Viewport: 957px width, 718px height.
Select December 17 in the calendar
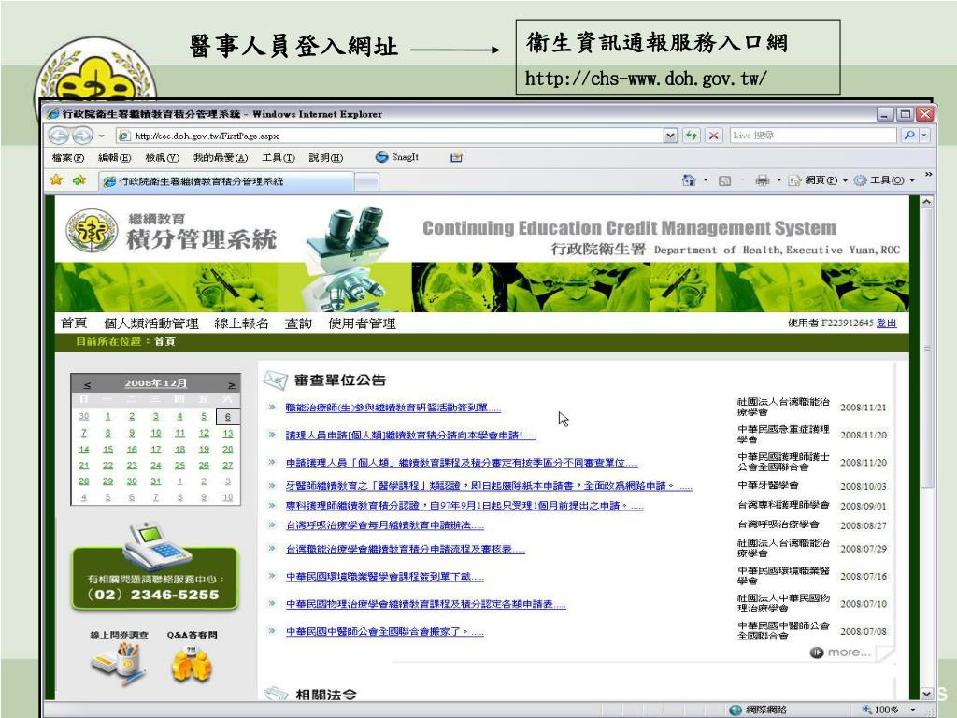click(x=156, y=450)
